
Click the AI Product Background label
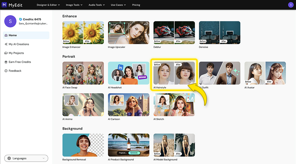[121, 160]
